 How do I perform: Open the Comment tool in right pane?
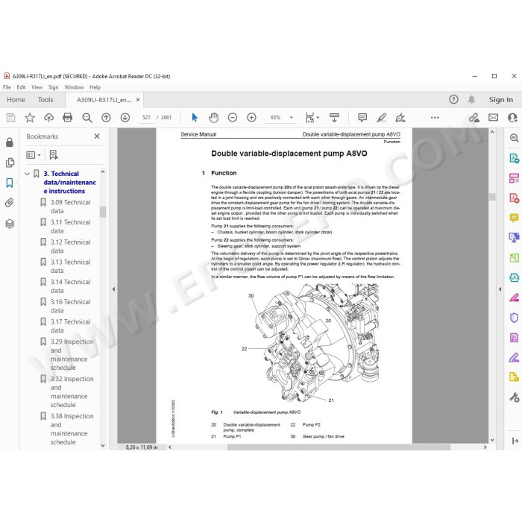coord(514,218)
